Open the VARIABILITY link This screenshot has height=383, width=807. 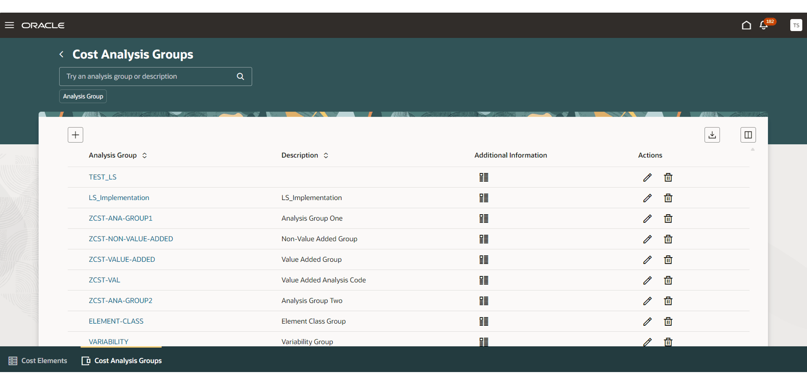point(109,342)
